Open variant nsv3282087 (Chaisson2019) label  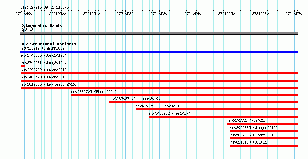click(x=134, y=99)
